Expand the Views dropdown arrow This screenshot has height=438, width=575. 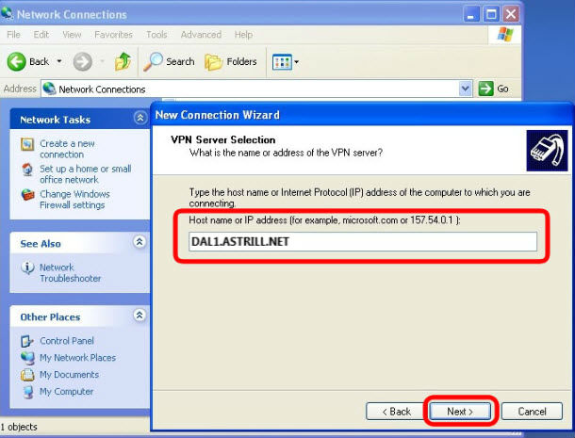[x=296, y=62]
